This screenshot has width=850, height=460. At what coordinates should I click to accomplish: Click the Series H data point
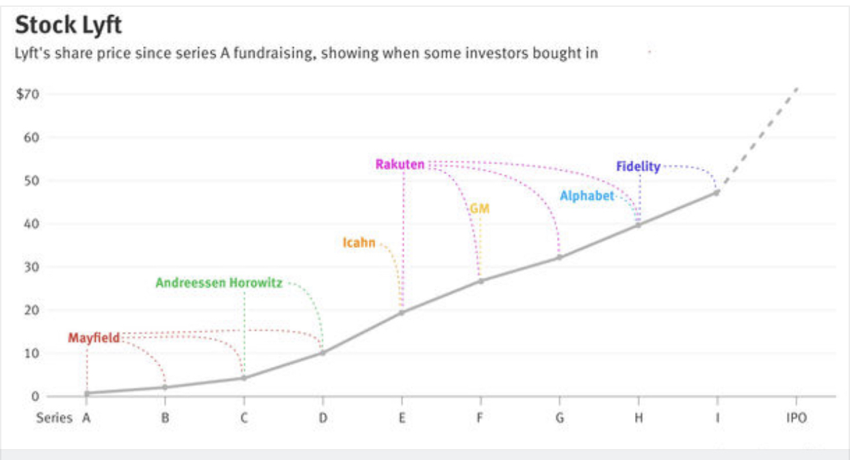[639, 225]
